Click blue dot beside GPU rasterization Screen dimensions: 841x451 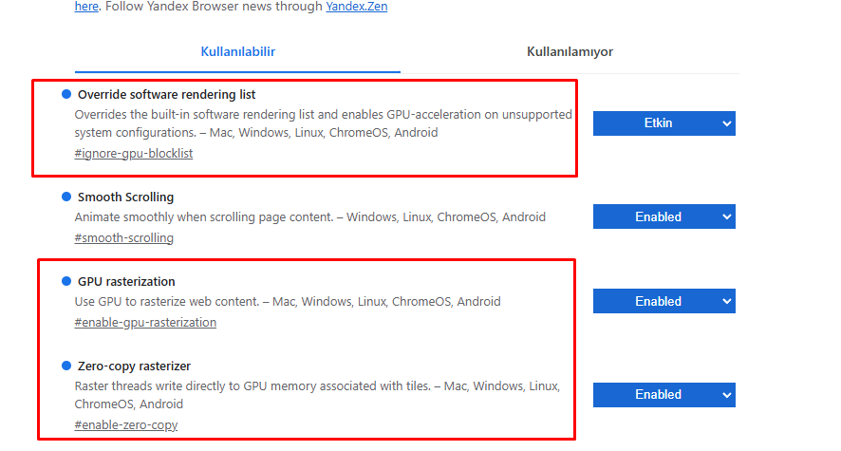coord(66,281)
